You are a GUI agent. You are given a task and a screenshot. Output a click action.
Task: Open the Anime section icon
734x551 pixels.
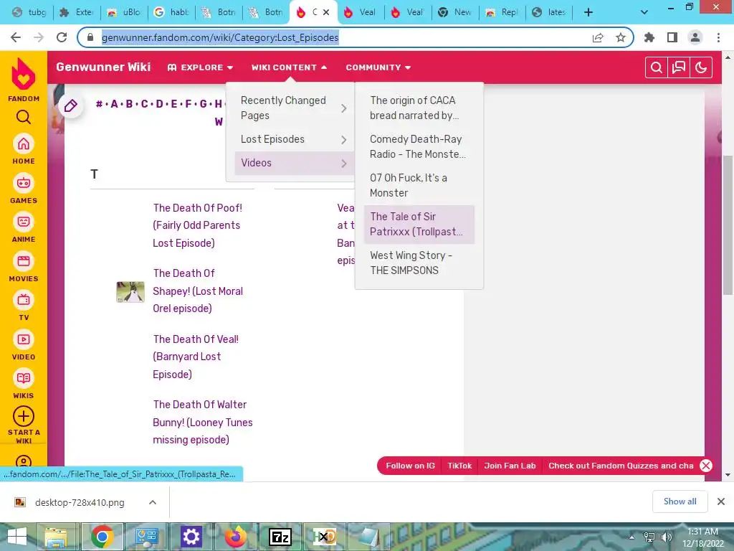pyautogui.click(x=24, y=222)
